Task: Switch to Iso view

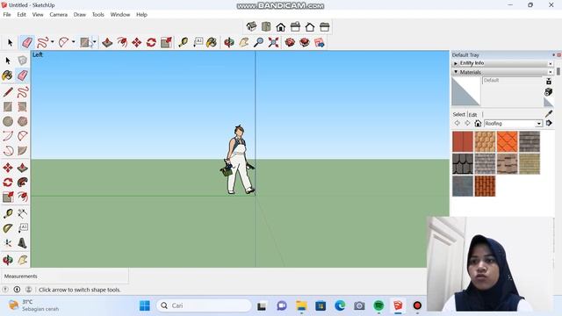Action: [x=251, y=26]
